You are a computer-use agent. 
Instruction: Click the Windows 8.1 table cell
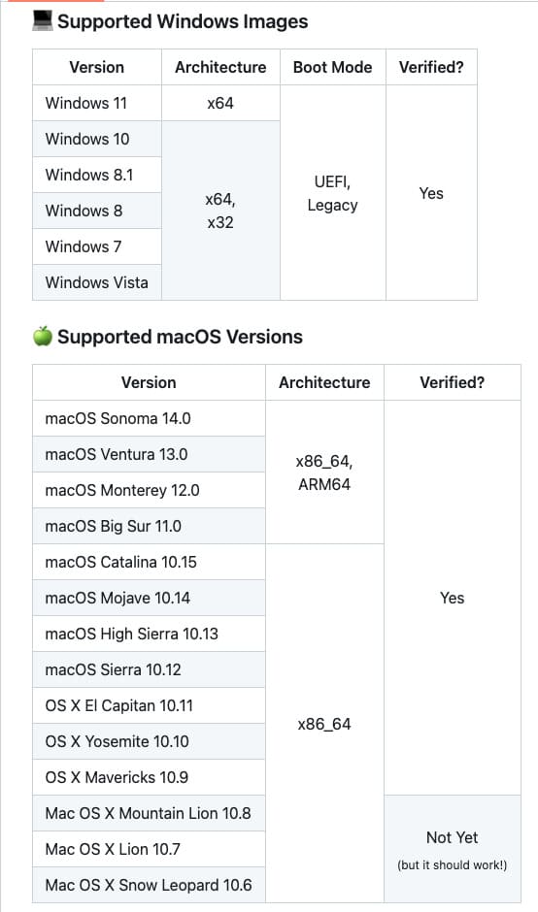pyautogui.click(x=97, y=175)
